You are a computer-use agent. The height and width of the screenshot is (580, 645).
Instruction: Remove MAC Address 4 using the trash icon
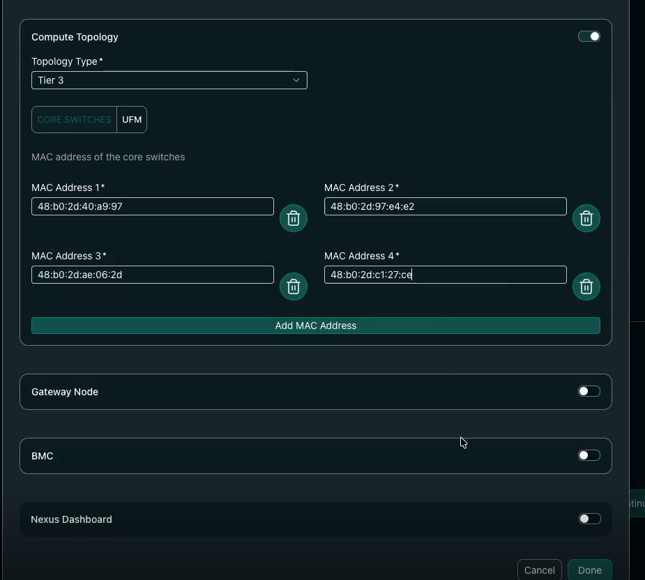click(586, 287)
